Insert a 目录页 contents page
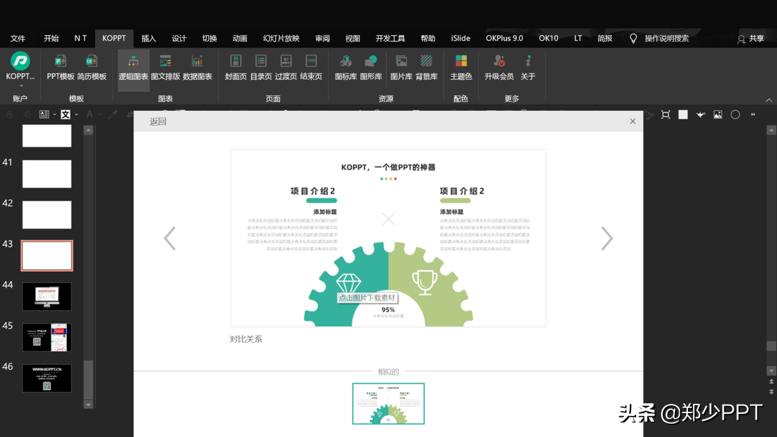The height and width of the screenshot is (437, 777). [261, 68]
